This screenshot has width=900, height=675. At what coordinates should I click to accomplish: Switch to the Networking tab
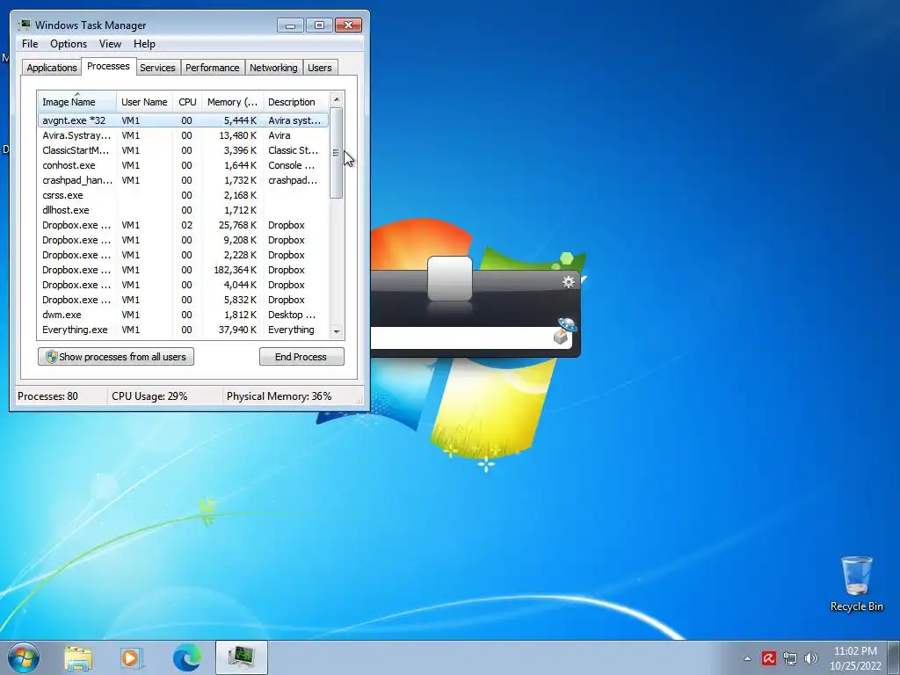273,68
